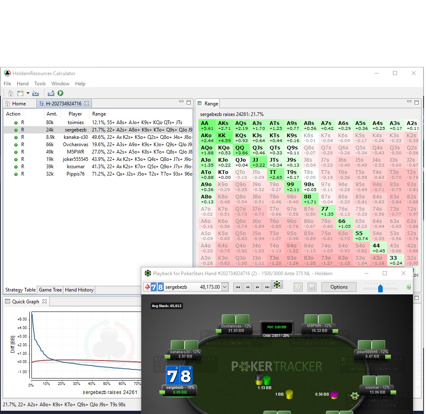
Task: Click the M5PWR seat plate on the table
Action: (319, 328)
